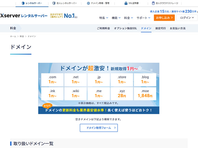Open the SSL証明書 service tab
Screen dimensions: 198x148
click(131, 3)
